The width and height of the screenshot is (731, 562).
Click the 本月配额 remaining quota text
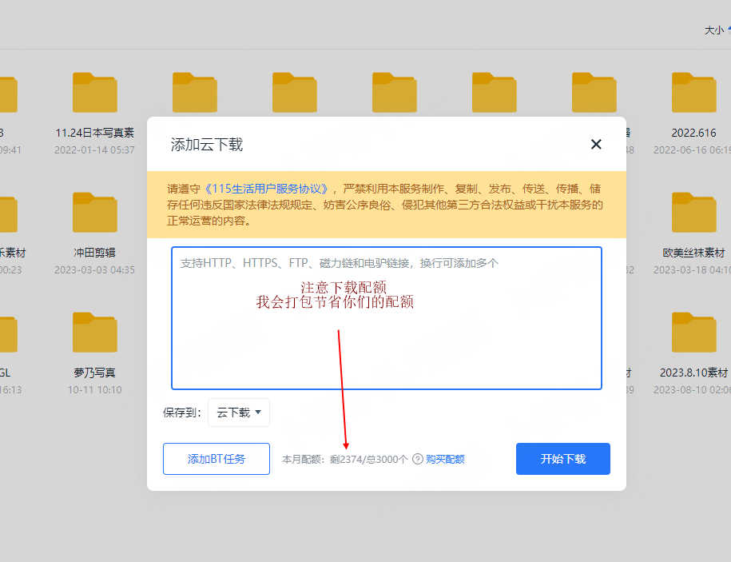click(x=345, y=460)
